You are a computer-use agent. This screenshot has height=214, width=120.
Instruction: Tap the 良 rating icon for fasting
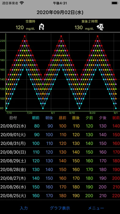41,27
